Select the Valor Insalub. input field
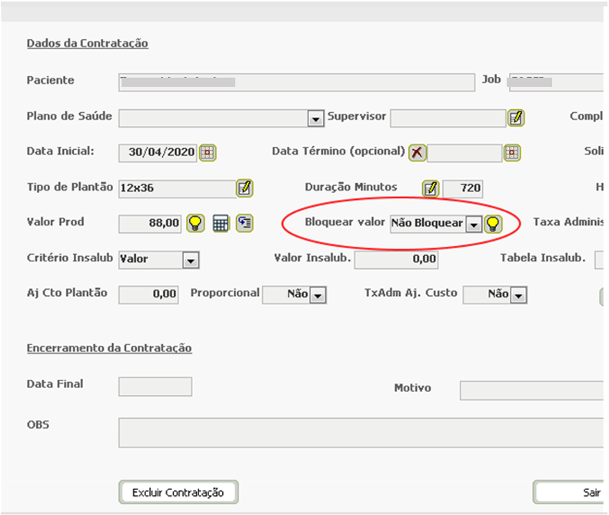The width and height of the screenshot is (609, 515). (x=396, y=260)
